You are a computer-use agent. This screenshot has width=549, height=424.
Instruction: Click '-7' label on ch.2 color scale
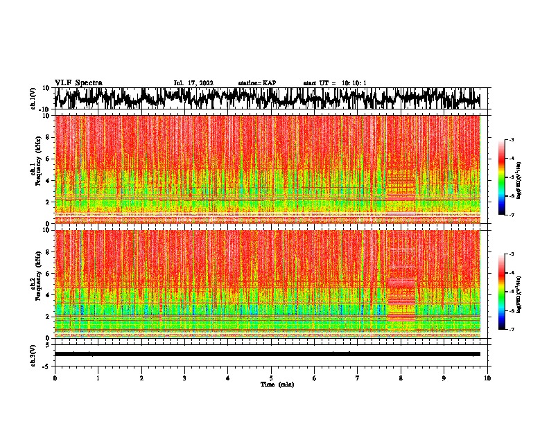(511, 329)
